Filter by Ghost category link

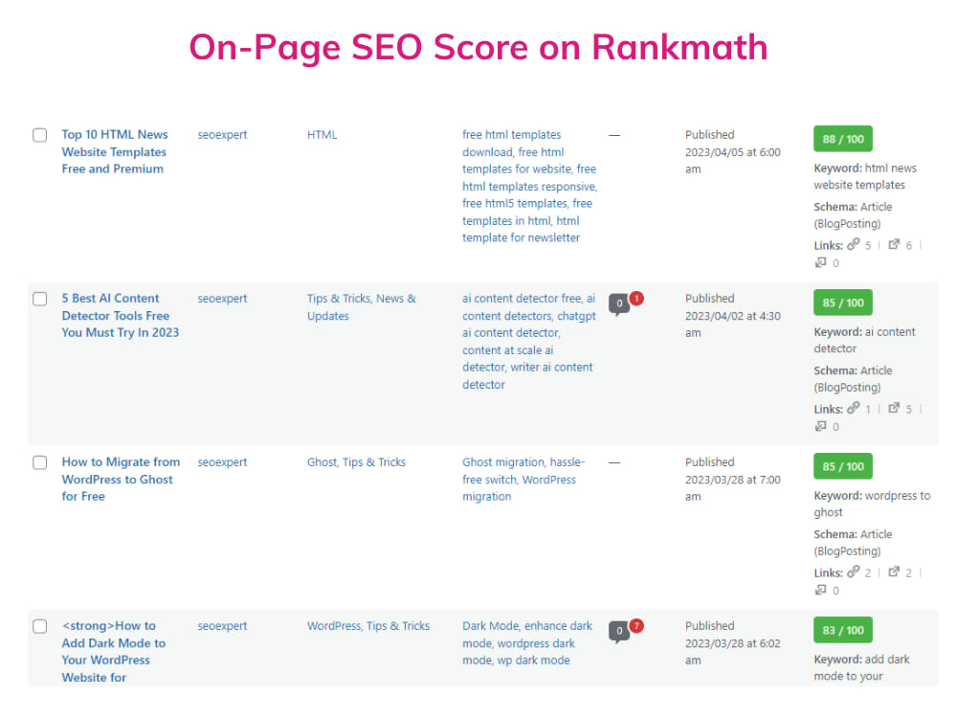[x=323, y=462]
